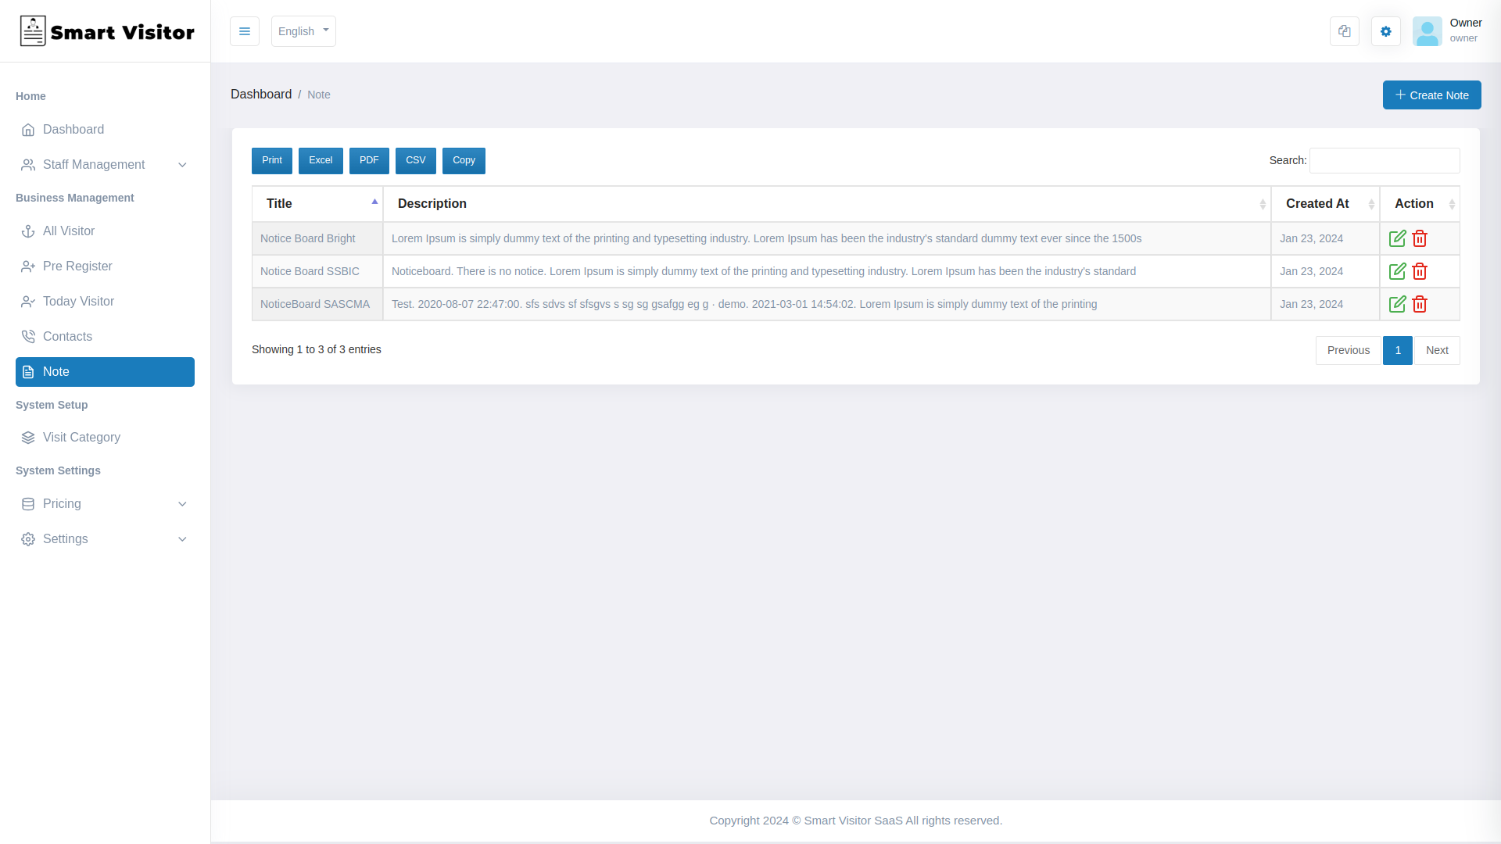The image size is (1501, 844).
Task: Click the copy/duplicate icon in the top bar
Action: pyautogui.click(x=1345, y=31)
